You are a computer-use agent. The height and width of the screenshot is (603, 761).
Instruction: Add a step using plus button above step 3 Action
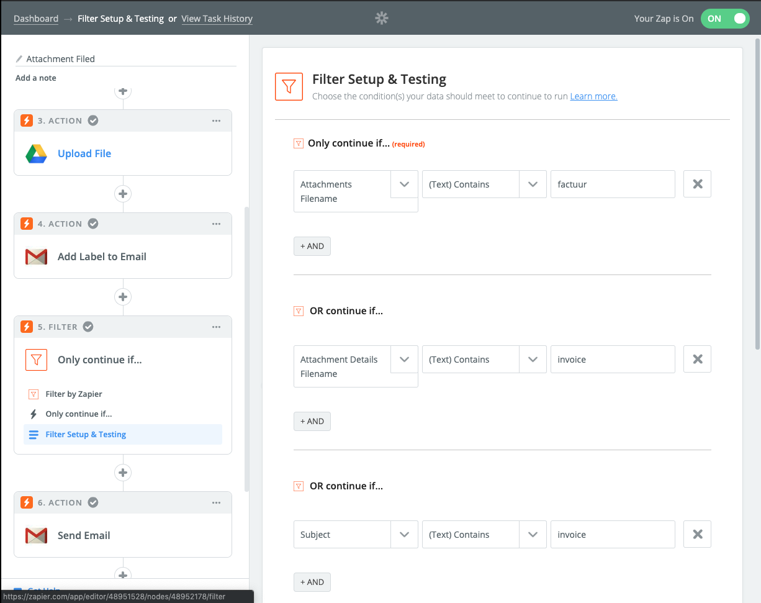tap(123, 91)
